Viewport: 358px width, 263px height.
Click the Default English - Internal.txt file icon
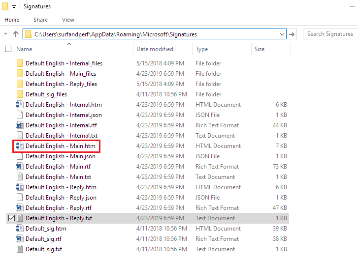click(x=20, y=135)
